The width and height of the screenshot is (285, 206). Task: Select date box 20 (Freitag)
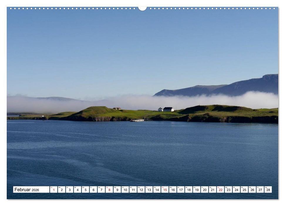204,190
